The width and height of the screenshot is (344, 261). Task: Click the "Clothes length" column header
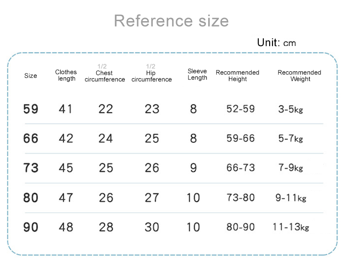point(66,75)
